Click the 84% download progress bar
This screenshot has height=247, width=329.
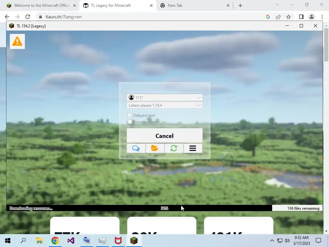coord(164,208)
